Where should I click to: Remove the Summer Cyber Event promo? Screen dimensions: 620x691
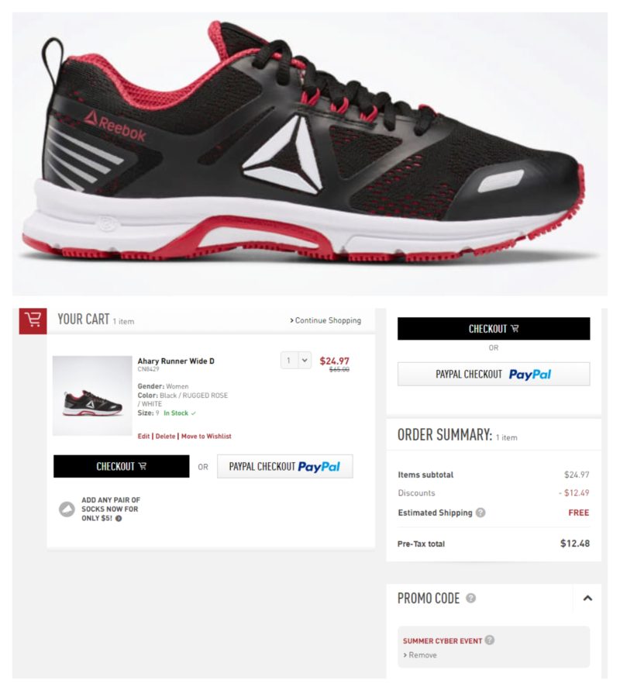[420, 655]
